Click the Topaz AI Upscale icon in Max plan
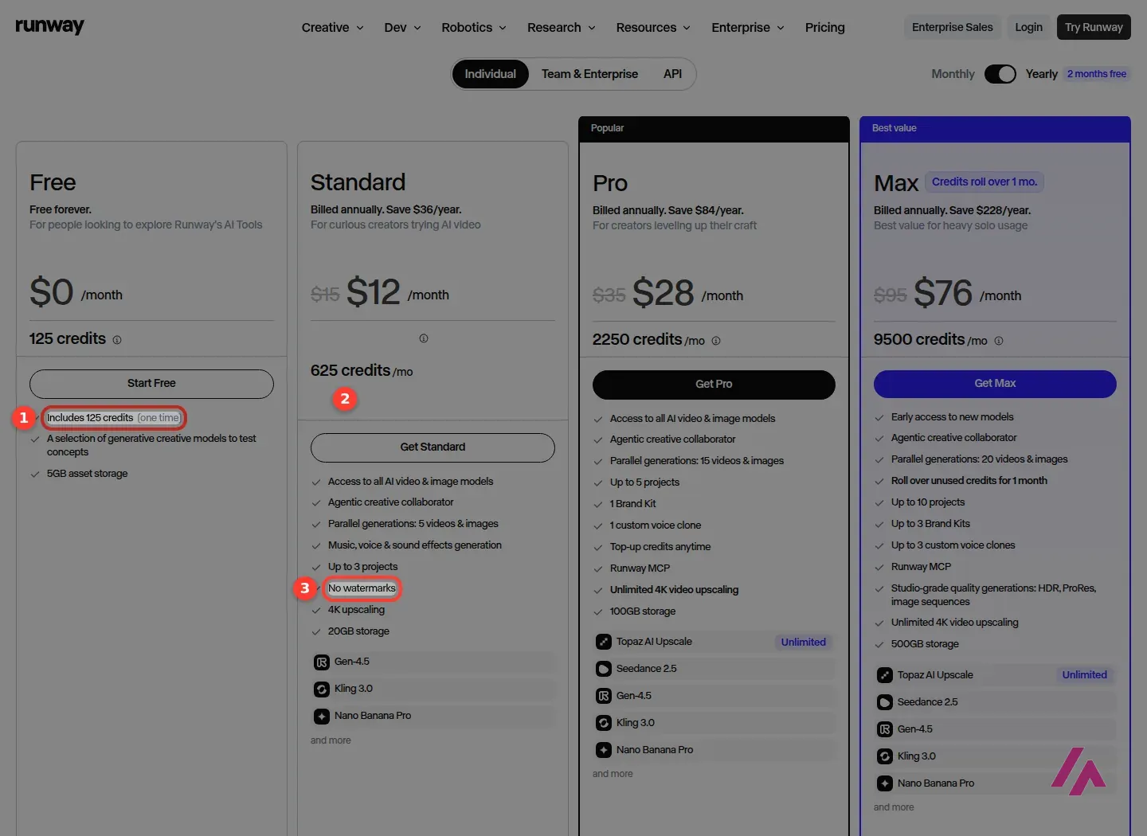Screen dimensions: 1147x836 coord(885,675)
